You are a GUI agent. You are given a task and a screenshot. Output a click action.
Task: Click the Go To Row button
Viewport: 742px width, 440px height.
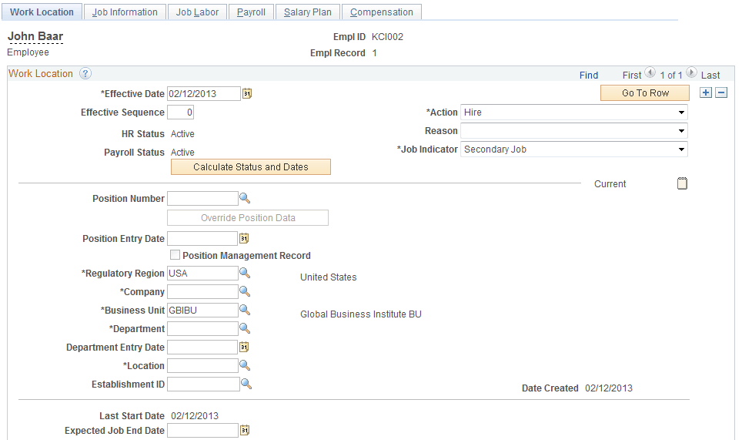tap(645, 92)
